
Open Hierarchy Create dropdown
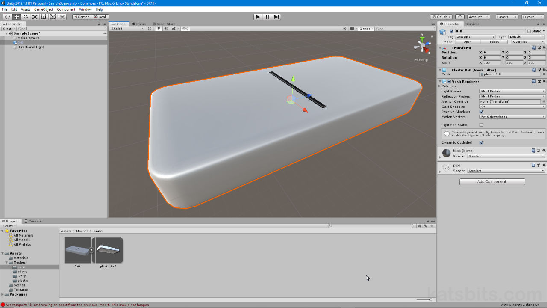[9, 29]
